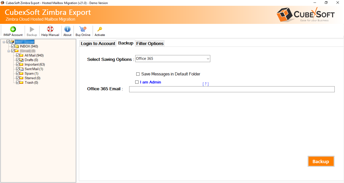Image resolution: width=344 pixels, height=183 pixels.
Task: Select Sent Mail (1) tree row text
Action: (34, 69)
